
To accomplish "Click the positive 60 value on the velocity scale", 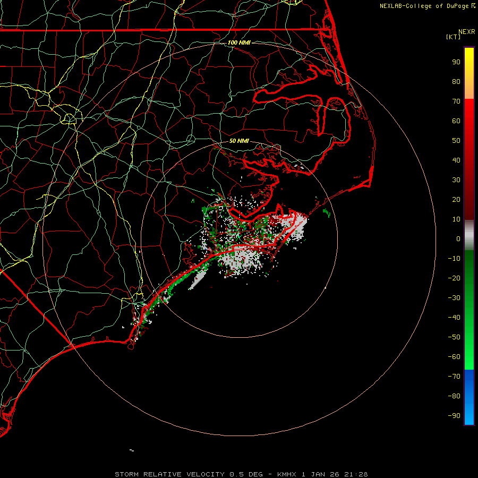I will pyautogui.click(x=456, y=121).
